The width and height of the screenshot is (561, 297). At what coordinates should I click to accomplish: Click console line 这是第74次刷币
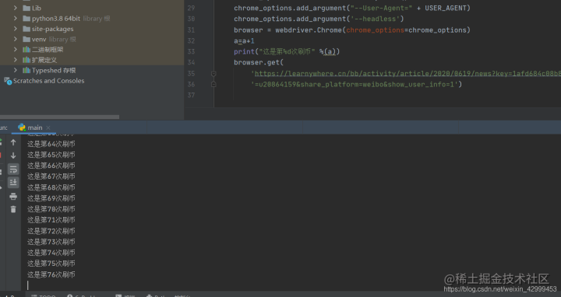pyautogui.click(x=51, y=253)
